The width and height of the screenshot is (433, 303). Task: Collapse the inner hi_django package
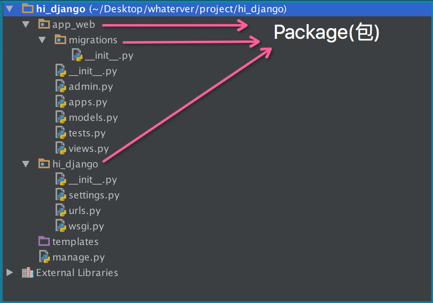(x=26, y=164)
